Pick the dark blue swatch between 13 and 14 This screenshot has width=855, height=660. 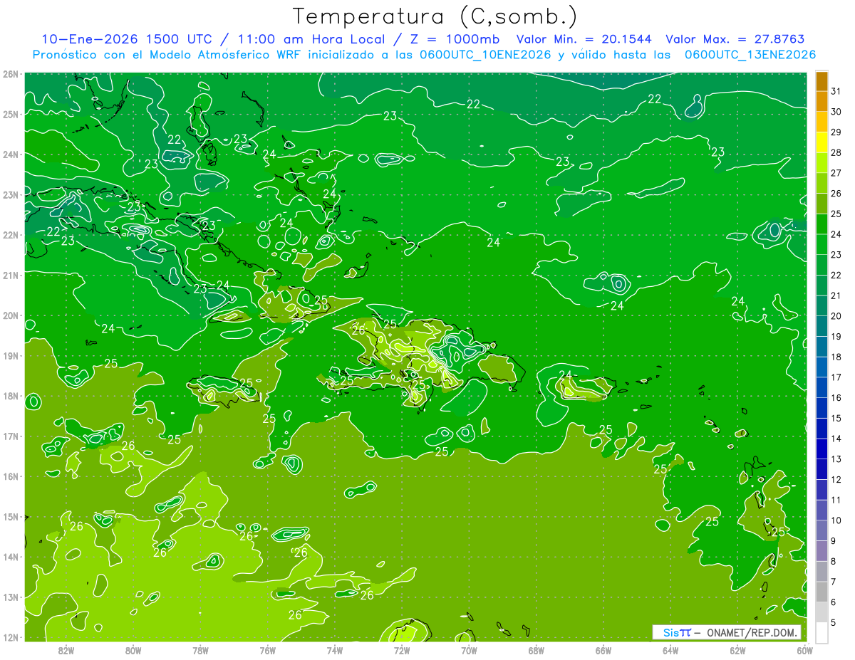coord(822,449)
